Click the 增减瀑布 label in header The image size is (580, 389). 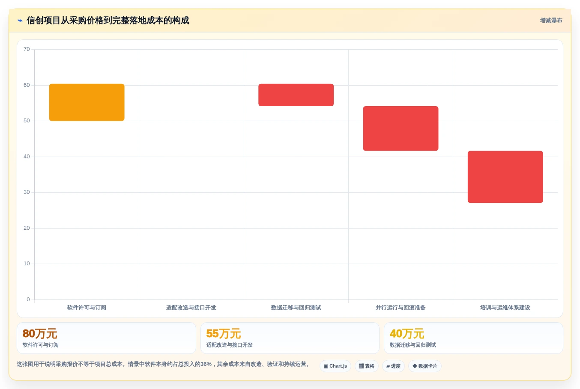click(x=551, y=21)
